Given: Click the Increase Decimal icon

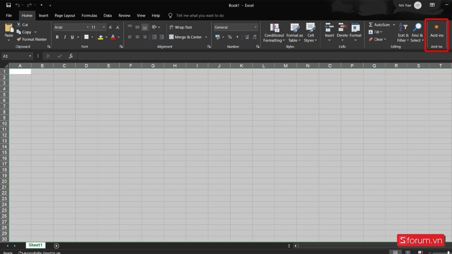Looking at the screenshot, I should click(247, 37).
